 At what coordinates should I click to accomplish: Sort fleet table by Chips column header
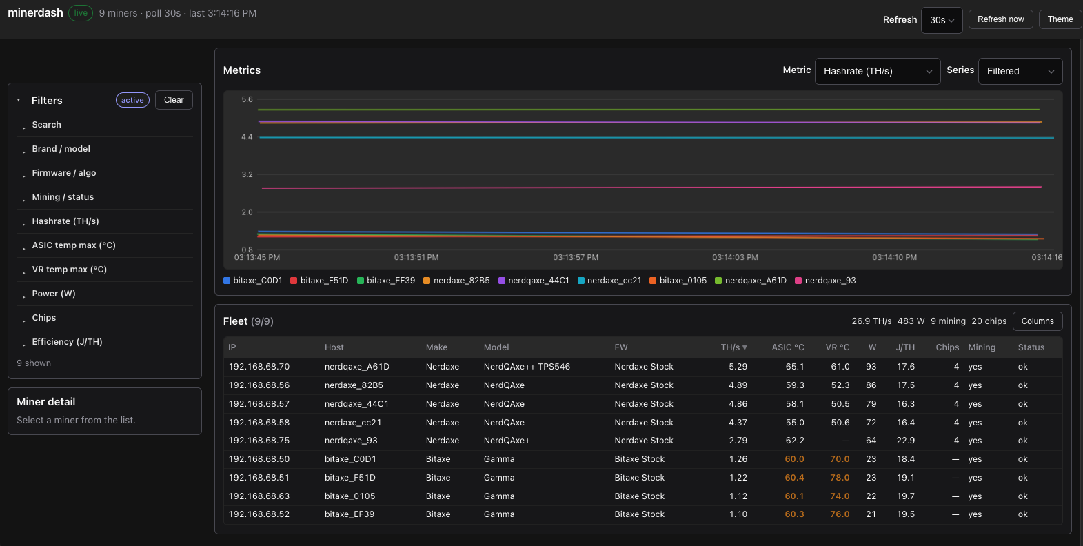point(947,347)
